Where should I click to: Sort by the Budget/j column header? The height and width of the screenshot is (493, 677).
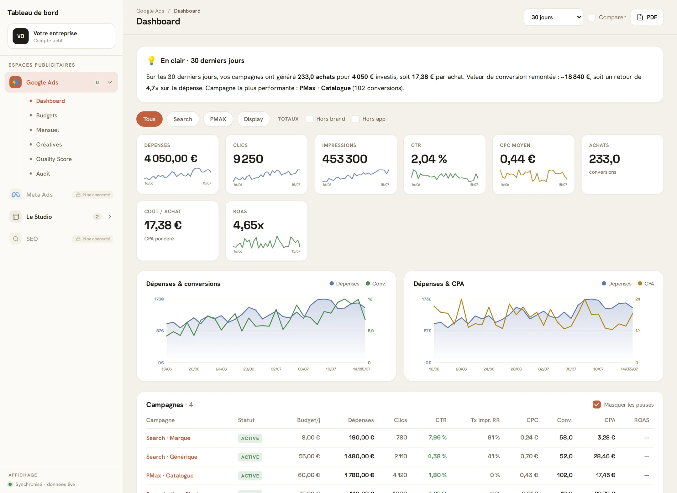coord(308,420)
